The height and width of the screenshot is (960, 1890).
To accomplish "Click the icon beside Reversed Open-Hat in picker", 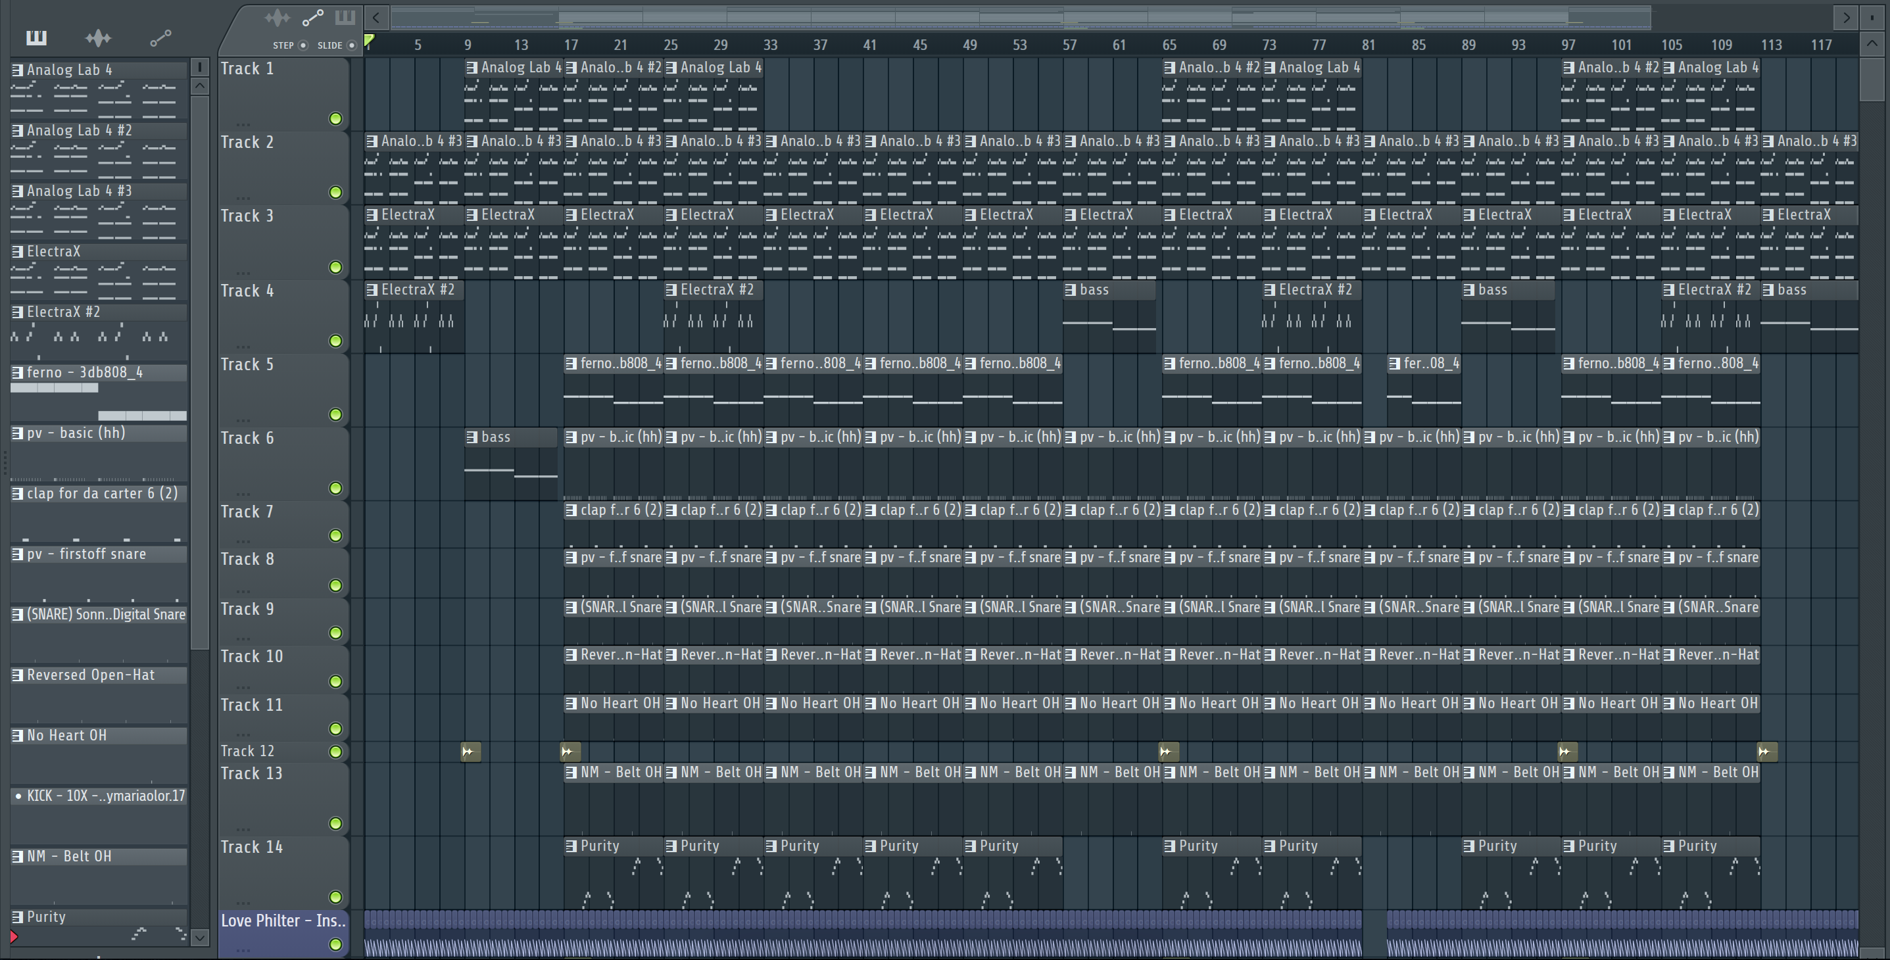I will [x=18, y=675].
